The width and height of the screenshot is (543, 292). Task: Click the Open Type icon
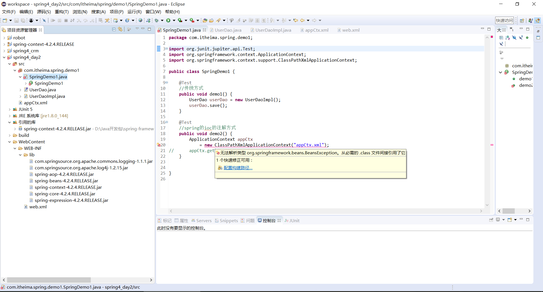[x=205, y=20]
